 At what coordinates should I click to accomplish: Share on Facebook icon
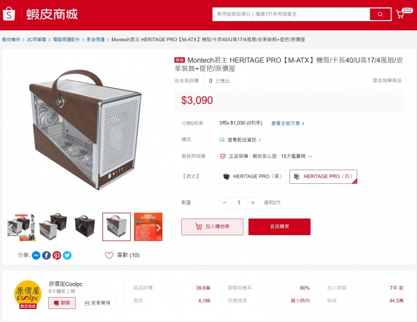47,255
